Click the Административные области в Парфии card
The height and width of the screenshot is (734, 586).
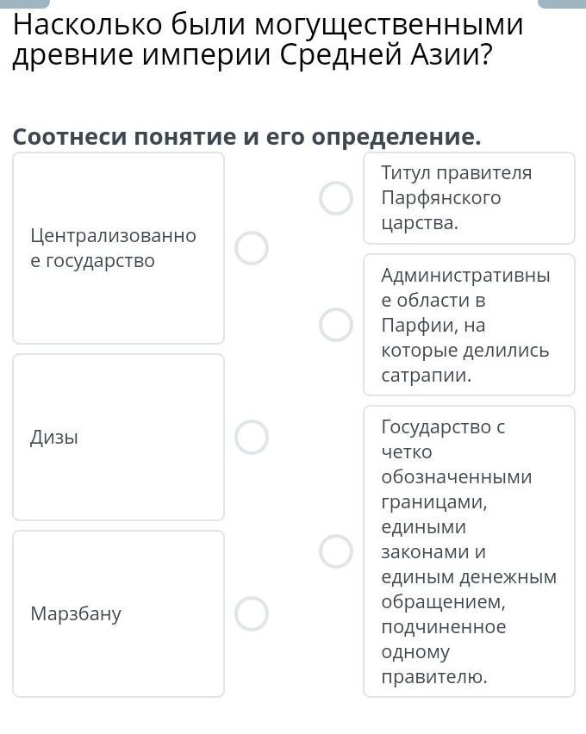[469, 325]
